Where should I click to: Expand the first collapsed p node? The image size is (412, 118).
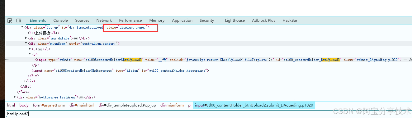coord(30,49)
